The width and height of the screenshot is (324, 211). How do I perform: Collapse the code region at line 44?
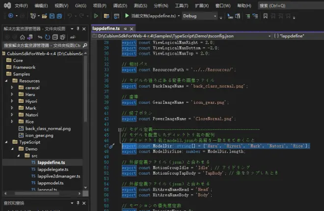120,130
